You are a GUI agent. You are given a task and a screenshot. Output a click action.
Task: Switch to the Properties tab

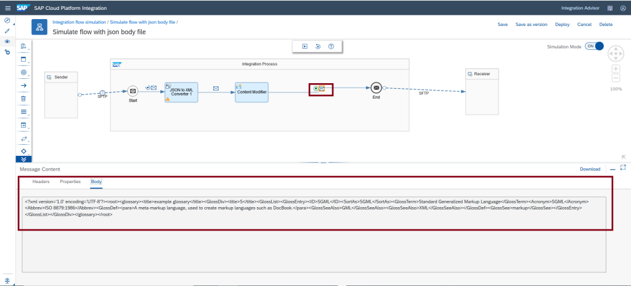pos(70,182)
